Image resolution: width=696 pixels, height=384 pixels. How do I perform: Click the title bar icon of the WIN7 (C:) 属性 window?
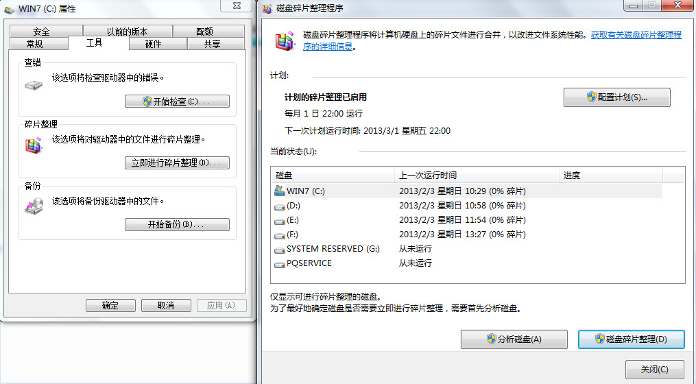(10, 9)
